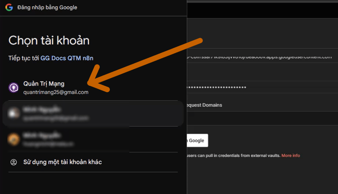The image size is (338, 194).
Task: Click the Đăng nhập bằng Google header text
Action: pyautogui.click(x=47, y=7)
